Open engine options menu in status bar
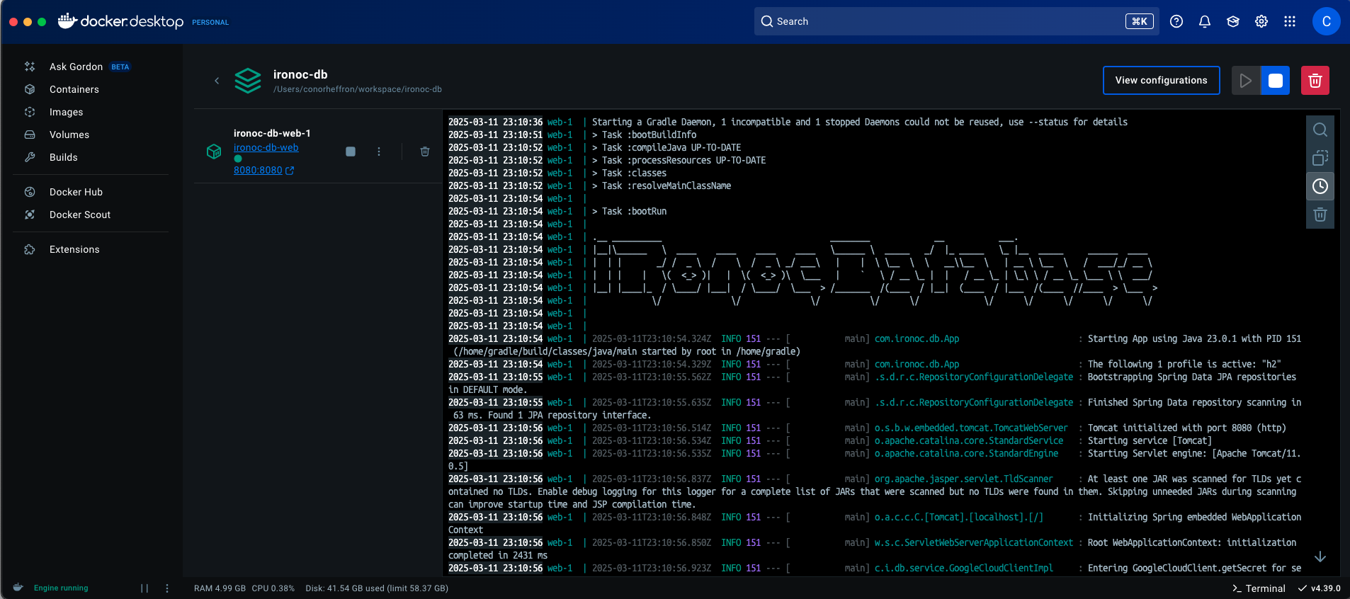The image size is (1350, 599). (x=167, y=588)
